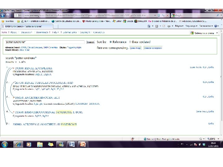Click Contact Us in OMIM navigation
Screen dimensions: 223x167
pos(99,32)
